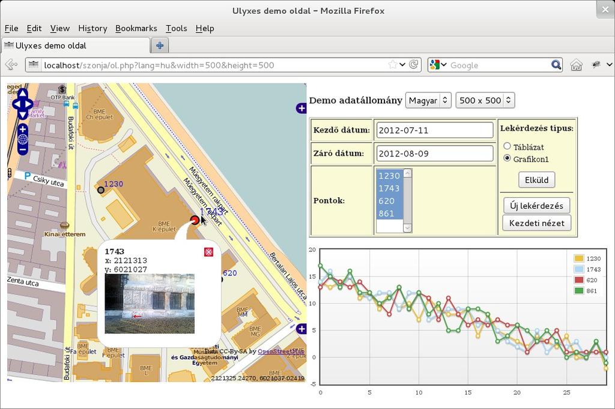Open the Magyar language dropdown
The image size is (615, 409).
428,100
